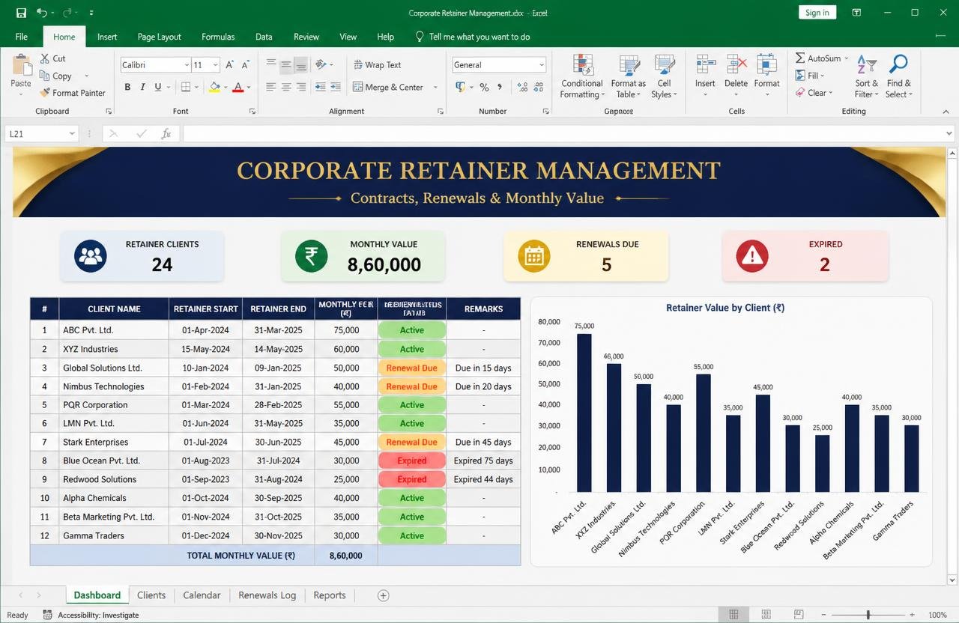This screenshot has width=959, height=623.
Task: Click the Fill Color bucket icon
Action: (x=214, y=87)
